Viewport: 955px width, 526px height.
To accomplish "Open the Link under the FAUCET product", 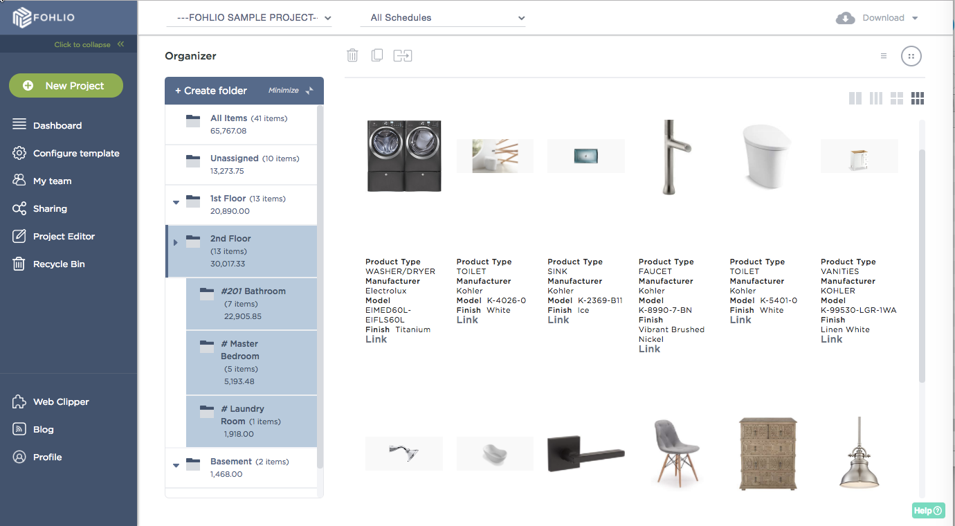I will [649, 349].
